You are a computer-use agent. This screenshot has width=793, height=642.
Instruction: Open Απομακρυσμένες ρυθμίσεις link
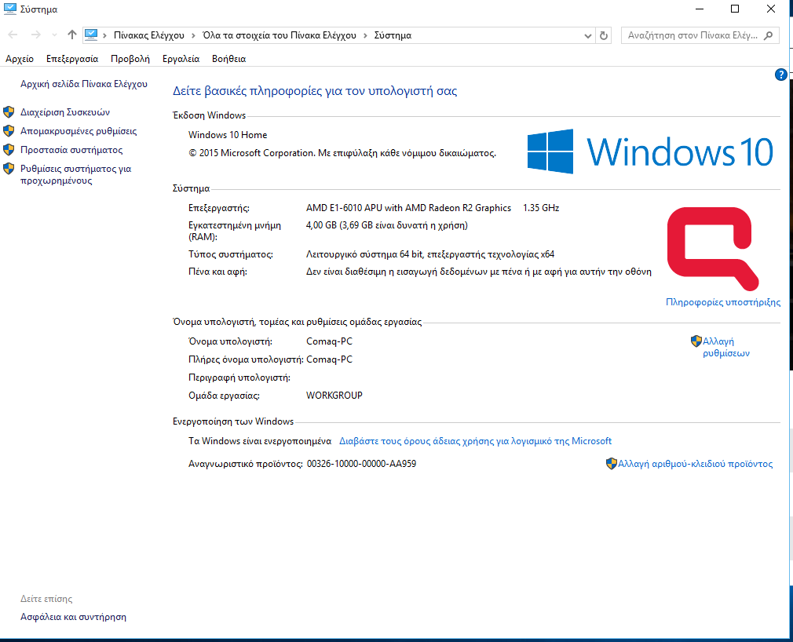coord(79,131)
